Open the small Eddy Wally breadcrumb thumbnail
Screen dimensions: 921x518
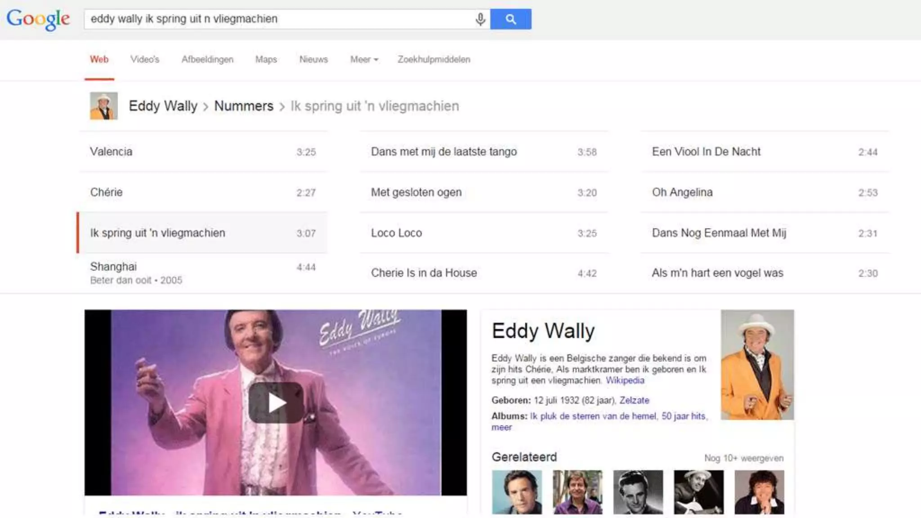click(x=104, y=106)
